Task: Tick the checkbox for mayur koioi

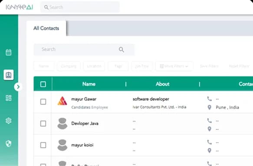Action: point(43,145)
